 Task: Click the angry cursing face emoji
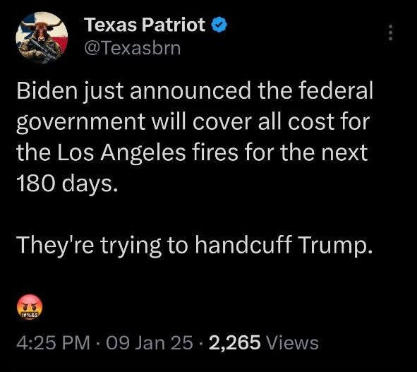pyautogui.click(x=30, y=307)
